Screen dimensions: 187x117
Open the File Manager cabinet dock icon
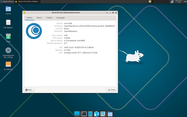(90, 114)
